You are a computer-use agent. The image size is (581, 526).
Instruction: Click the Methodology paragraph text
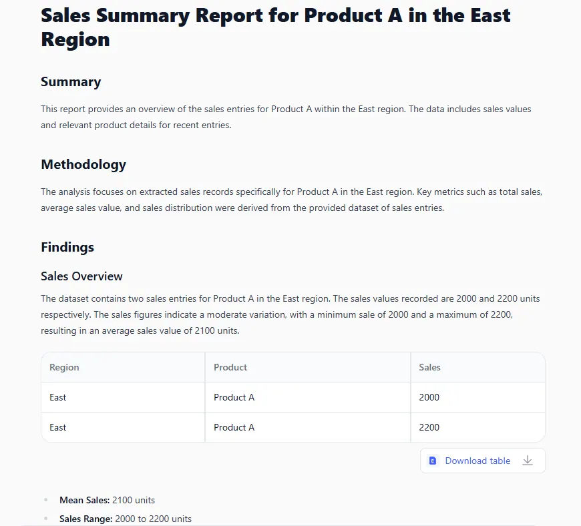coord(291,200)
